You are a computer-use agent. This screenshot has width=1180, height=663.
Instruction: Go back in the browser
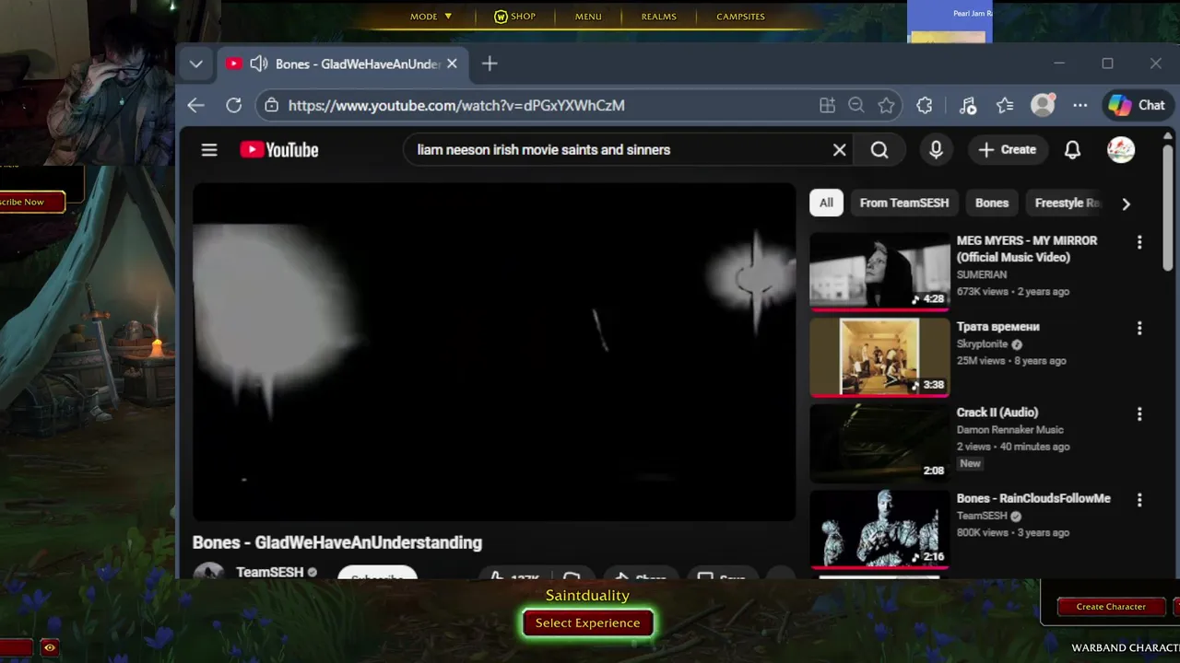coord(195,105)
